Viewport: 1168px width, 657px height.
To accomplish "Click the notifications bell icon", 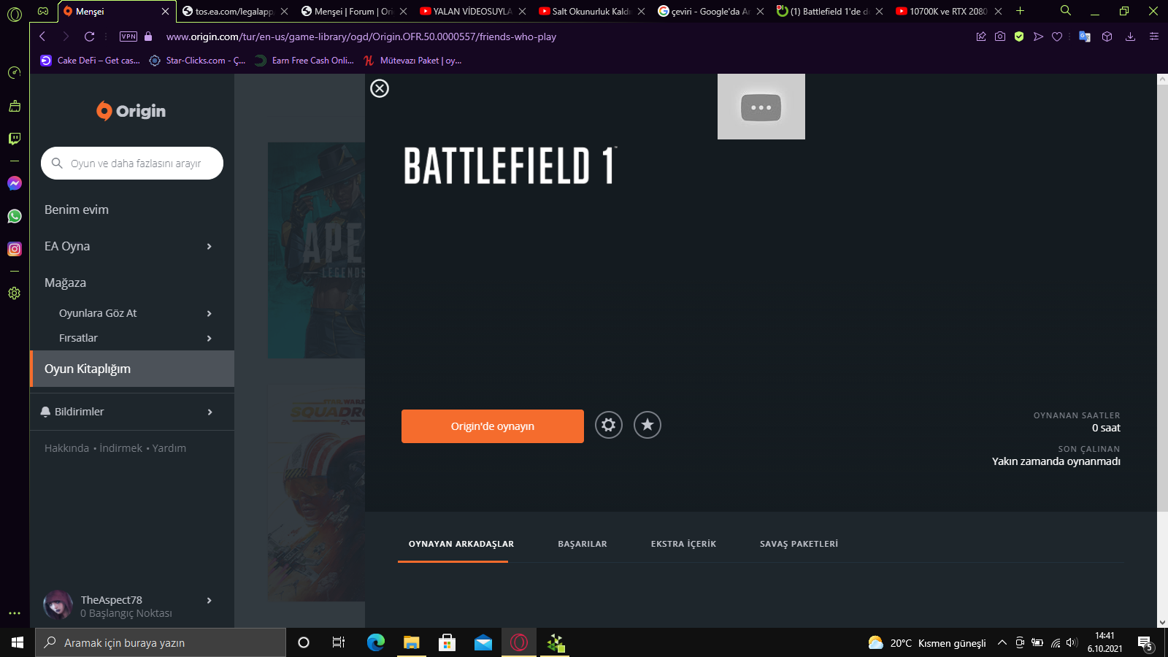I will 45,412.
